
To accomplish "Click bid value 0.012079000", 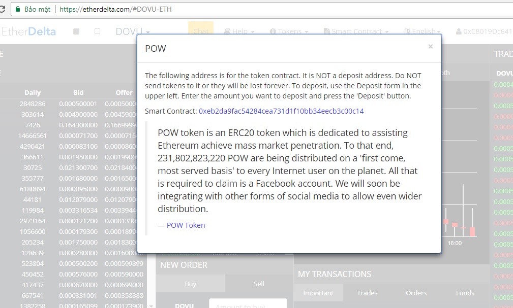I will coord(78,200).
